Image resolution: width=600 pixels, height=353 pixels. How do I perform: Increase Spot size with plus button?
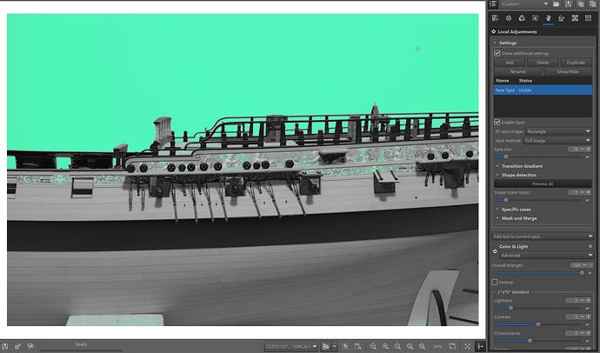pyautogui.click(x=589, y=150)
